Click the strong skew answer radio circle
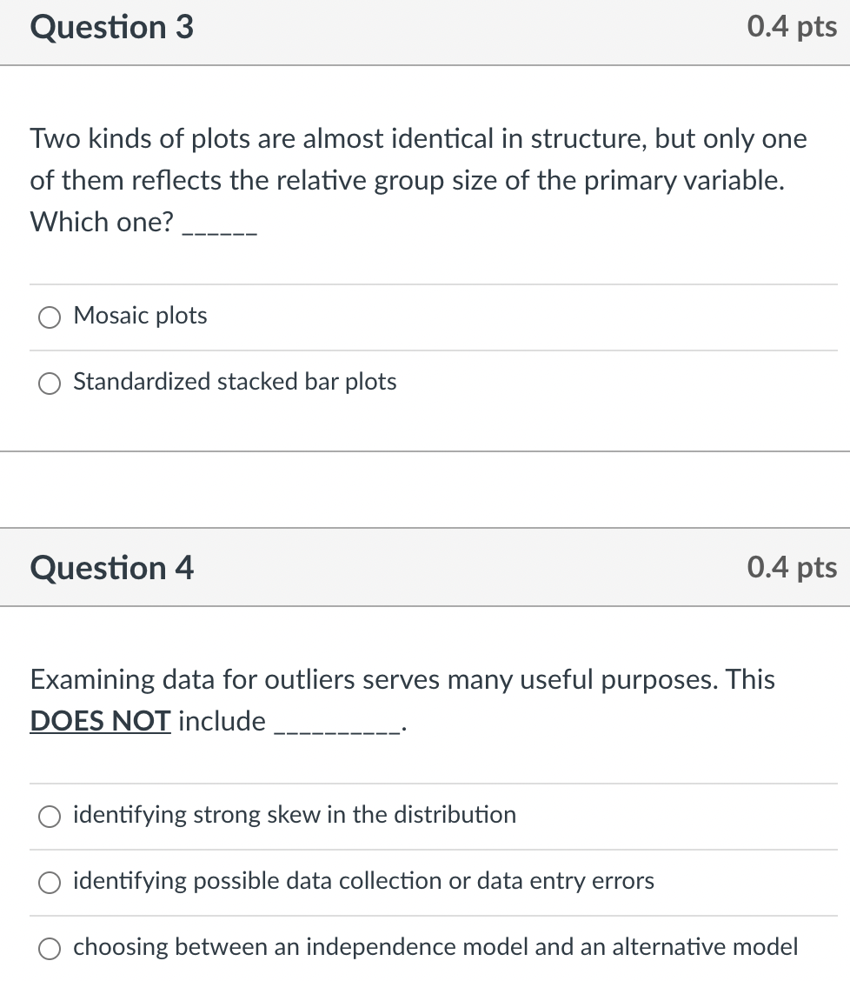The height and width of the screenshot is (981, 850). pyautogui.click(x=50, y=816)
